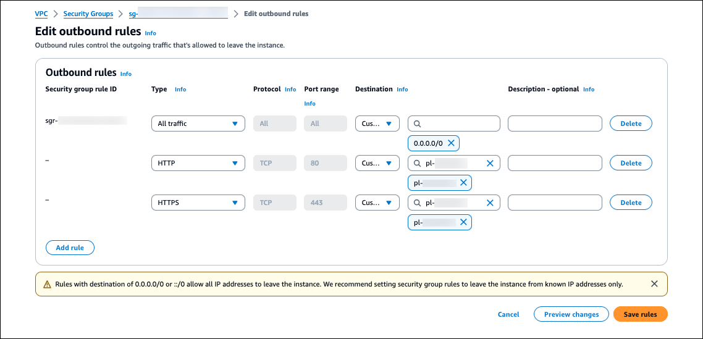
Task: Remove the prefix list chip under HTTP rule
Action: point(463,183)
